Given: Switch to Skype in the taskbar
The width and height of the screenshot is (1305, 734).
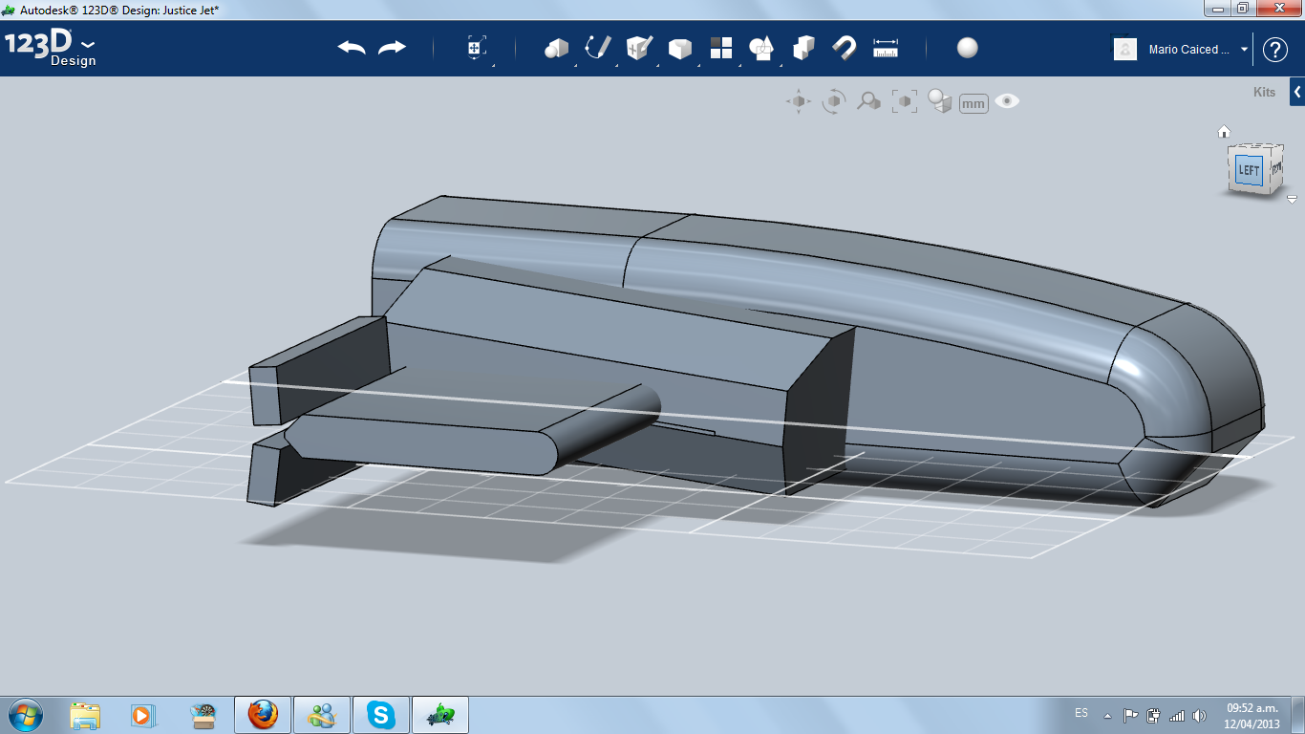Looking at the screenshot, I should 382,715.
